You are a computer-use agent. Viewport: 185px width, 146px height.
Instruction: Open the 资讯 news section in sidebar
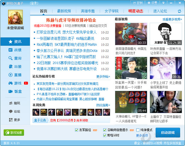[15, 42]
